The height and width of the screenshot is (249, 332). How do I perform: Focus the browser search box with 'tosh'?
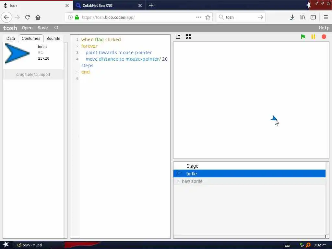(240, 18)
